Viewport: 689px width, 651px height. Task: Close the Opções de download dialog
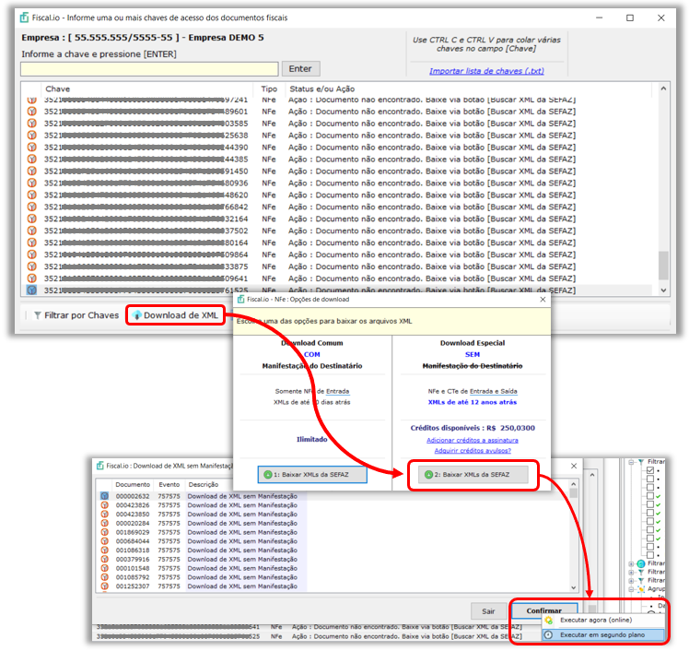(x=543, y=299)
